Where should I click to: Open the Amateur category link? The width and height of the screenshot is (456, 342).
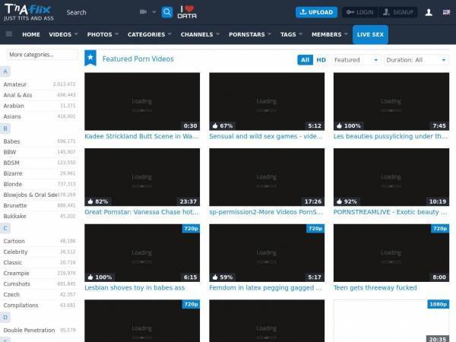(x=15, y=84)
